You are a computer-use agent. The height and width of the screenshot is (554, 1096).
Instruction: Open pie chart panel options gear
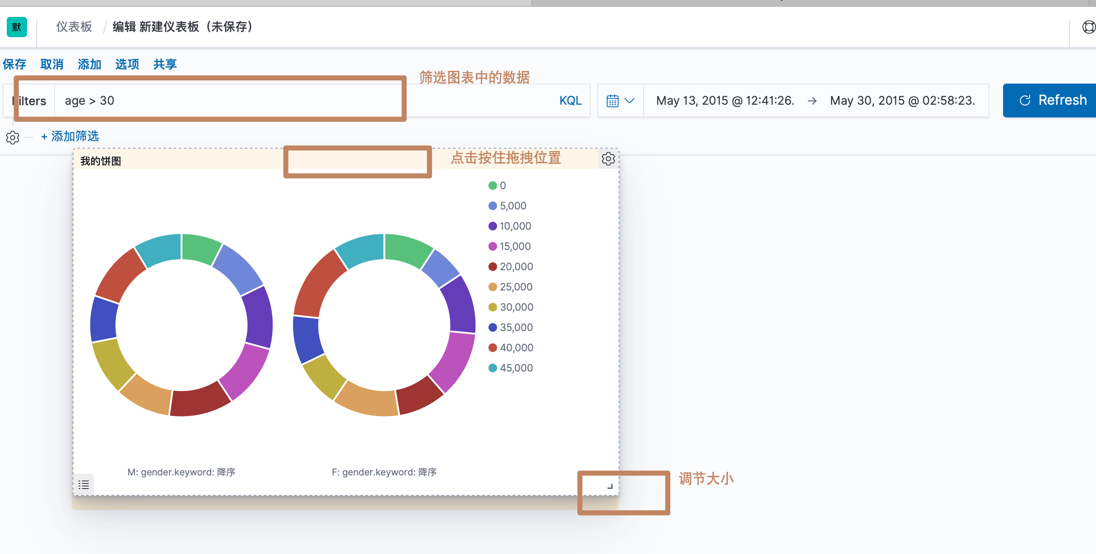(608, 159)
